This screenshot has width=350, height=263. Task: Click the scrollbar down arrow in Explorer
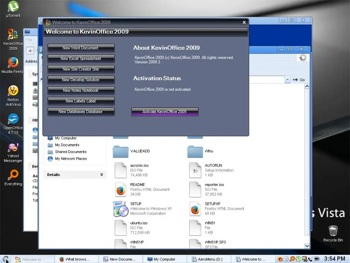pos(307,246)
